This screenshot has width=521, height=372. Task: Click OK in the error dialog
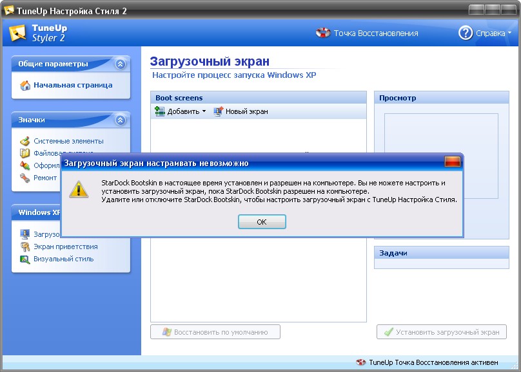[261, 222]
